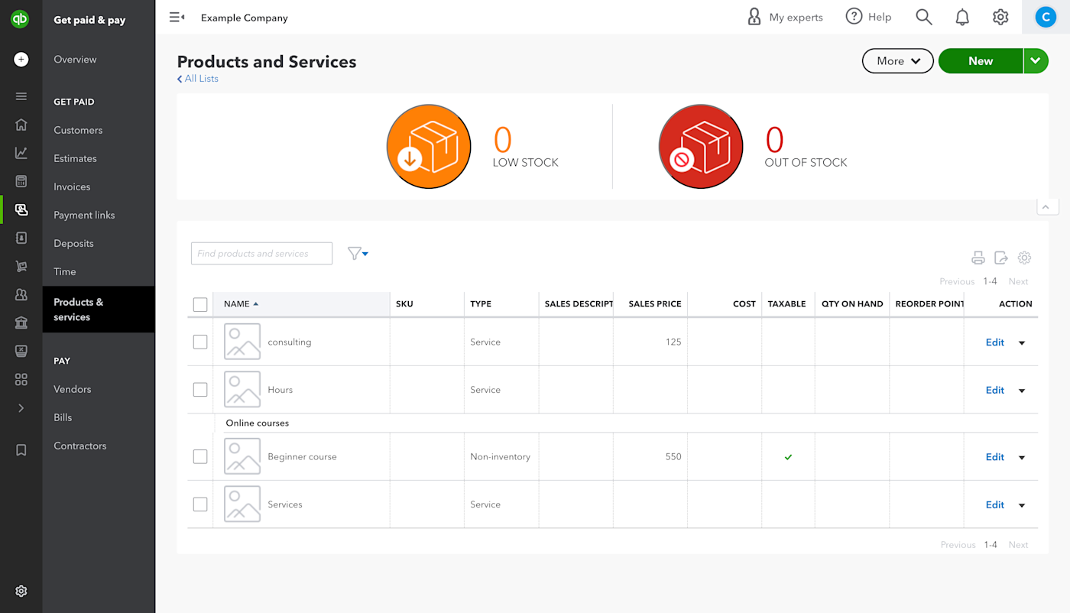Open the filter funnel dropdown
This screenshot has width=1070, height=613.
pos(358,254)
